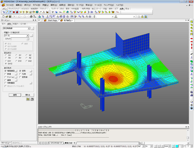Open the 変位等高線 result type dropdown

pyautogui.click(x=29, y=28)
